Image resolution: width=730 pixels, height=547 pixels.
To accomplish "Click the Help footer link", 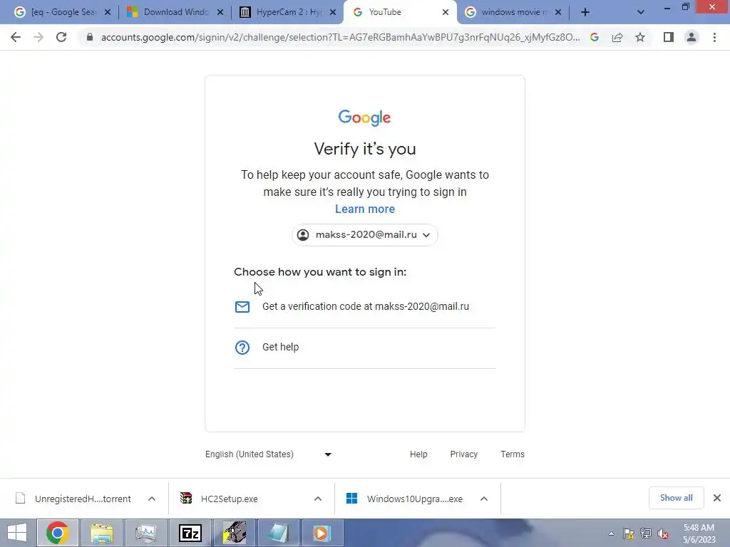I will (418, 454).
